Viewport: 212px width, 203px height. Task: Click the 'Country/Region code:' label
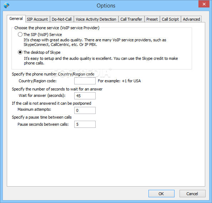click(x=37, y=81)
